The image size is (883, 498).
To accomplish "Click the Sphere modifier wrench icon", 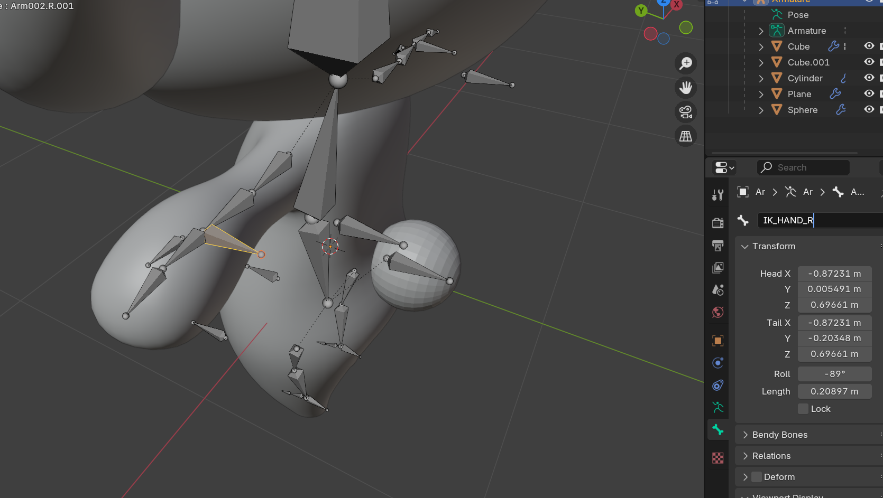I will click(x=841, y=110).
